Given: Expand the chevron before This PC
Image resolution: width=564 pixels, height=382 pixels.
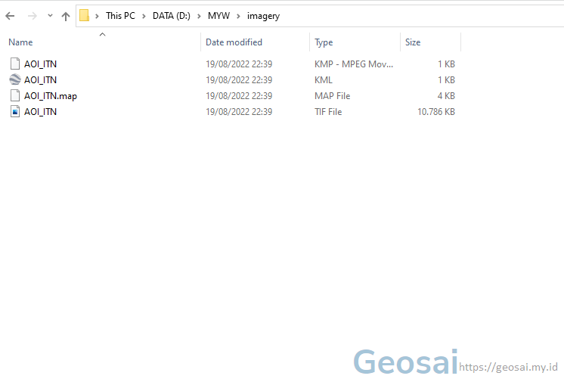Looking at the screenshot, I should pyautogui.click(x=97, y=16).
